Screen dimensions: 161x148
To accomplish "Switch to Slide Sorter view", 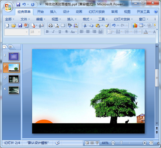I will coord(92,143).
